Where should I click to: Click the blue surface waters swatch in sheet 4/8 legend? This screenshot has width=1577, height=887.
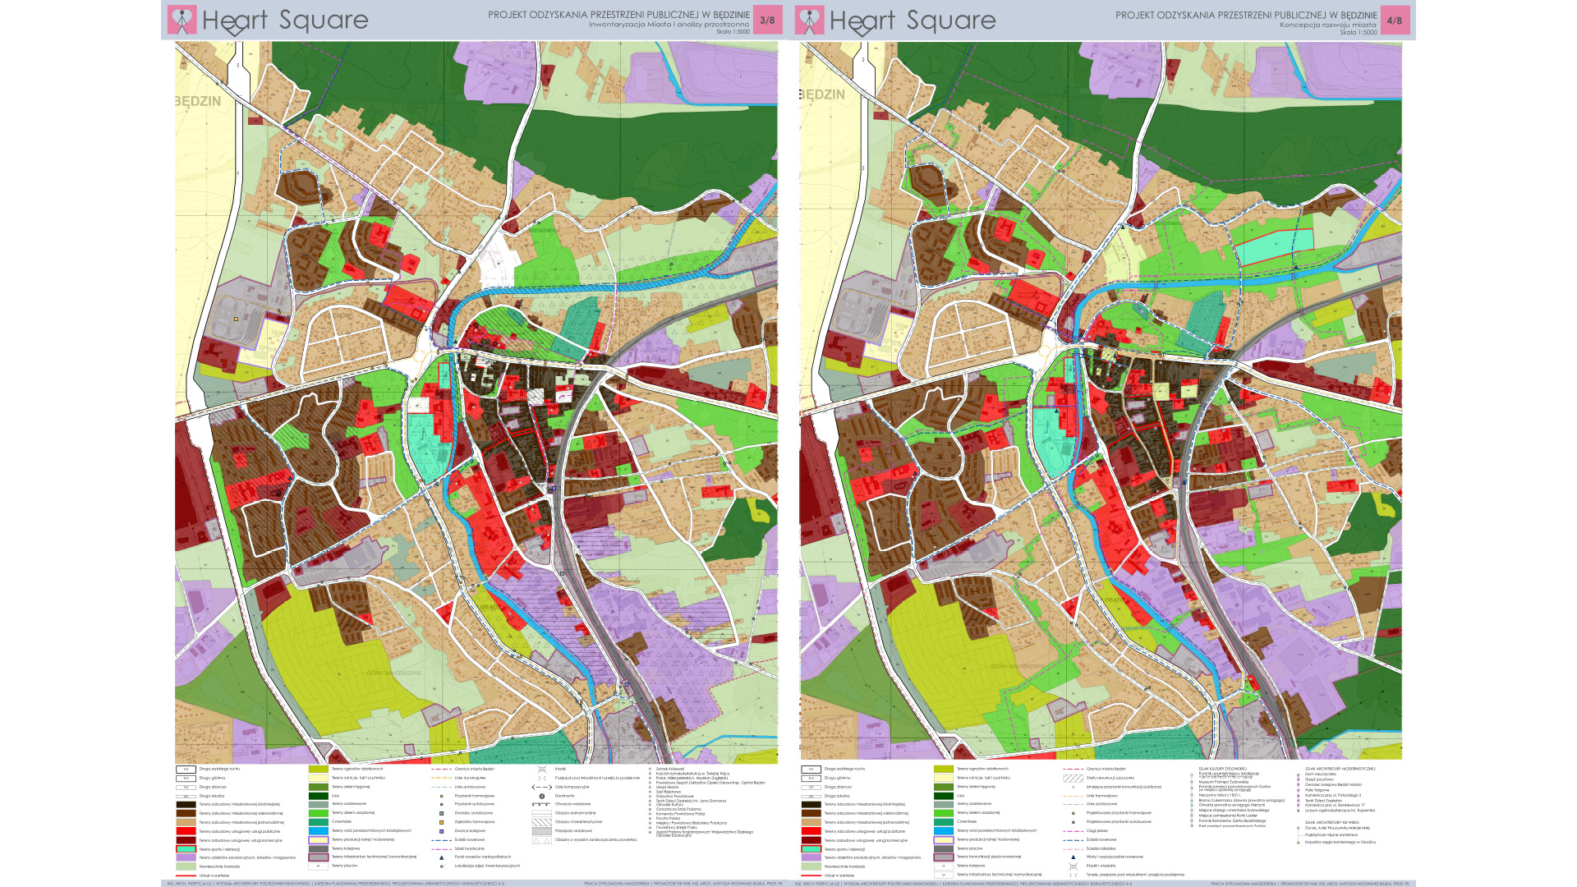point(943,830)
